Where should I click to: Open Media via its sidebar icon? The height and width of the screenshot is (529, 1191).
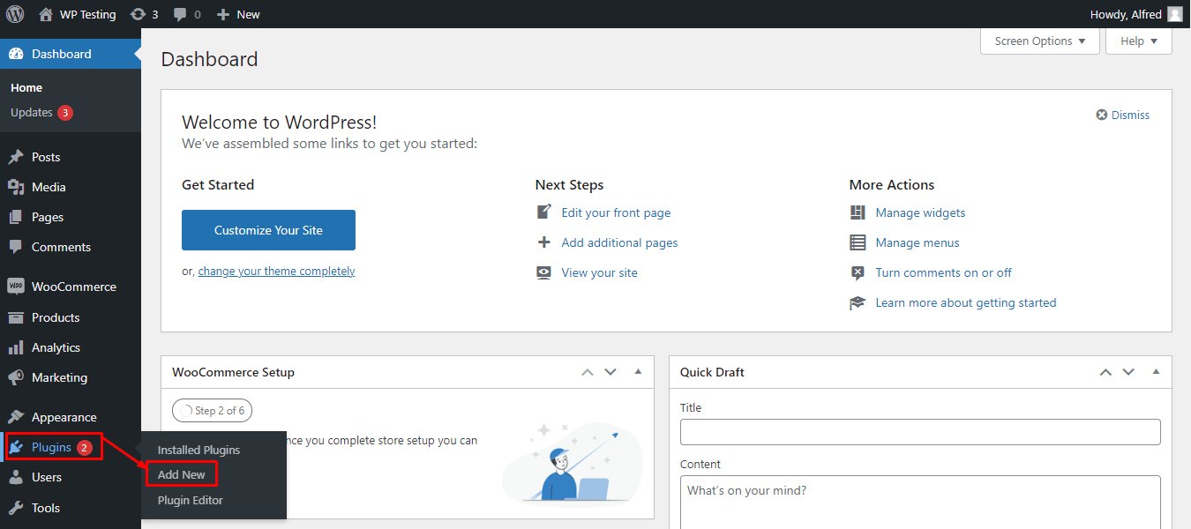pos(15,187)
